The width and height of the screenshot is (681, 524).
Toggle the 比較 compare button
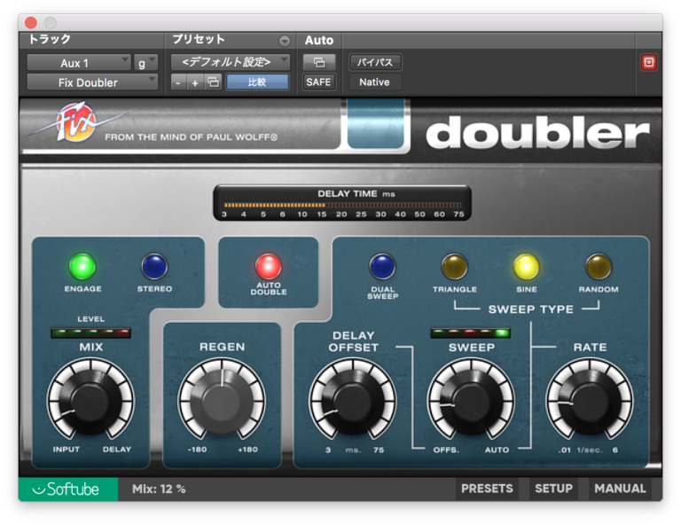257,82
